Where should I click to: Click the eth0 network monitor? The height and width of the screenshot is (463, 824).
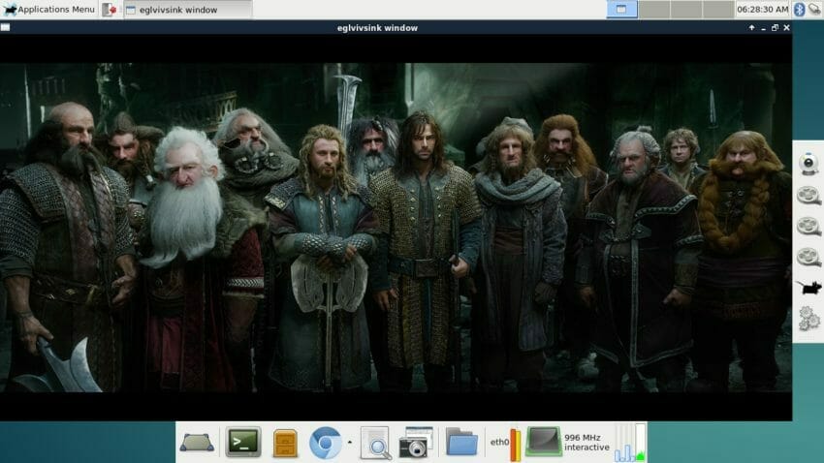tap(499, 443)
